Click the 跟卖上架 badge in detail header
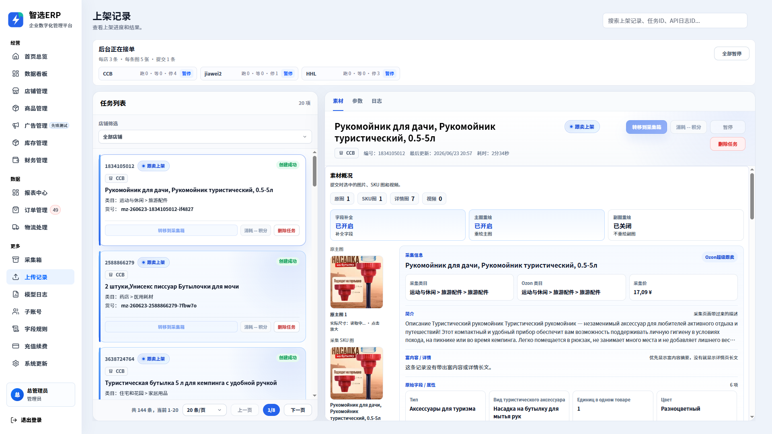The width and height of the screenshot is (772, 434). pyautogui.click(x=582, y=127)
